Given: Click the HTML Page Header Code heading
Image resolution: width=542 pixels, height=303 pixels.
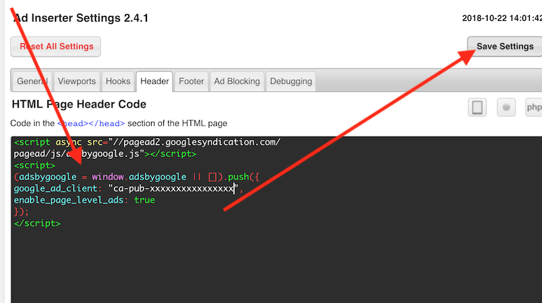Looking at the screenshot, I should click(79, 104).
